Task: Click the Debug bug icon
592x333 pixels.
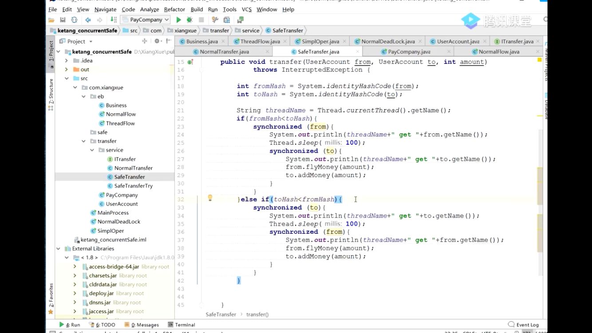Action: (x=189, y=20)
